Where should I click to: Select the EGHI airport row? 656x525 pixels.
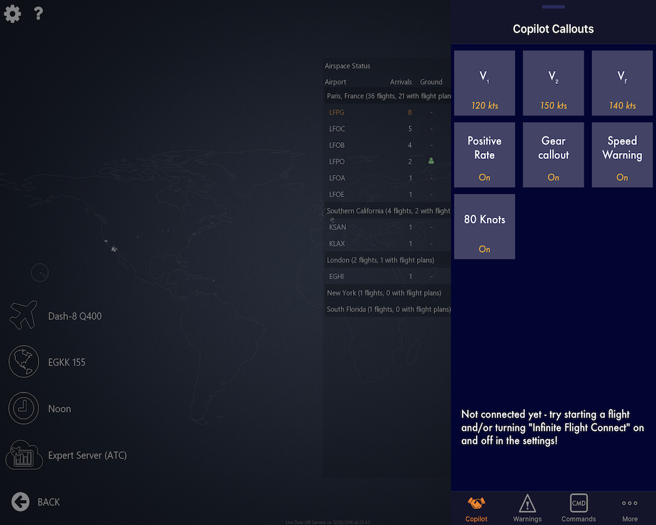(388, 277)
